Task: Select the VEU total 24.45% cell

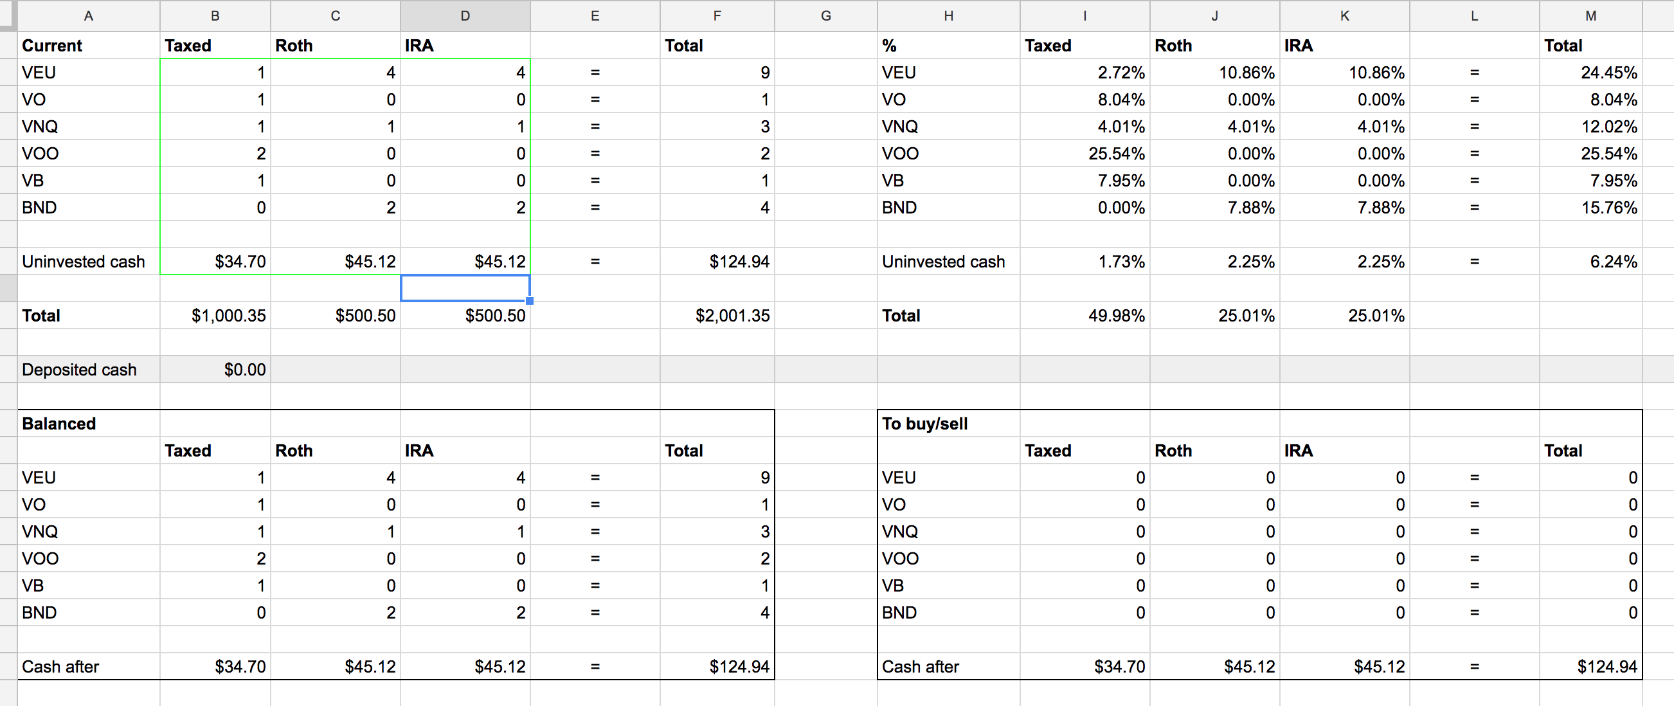Action: (x=1591, y=72)
